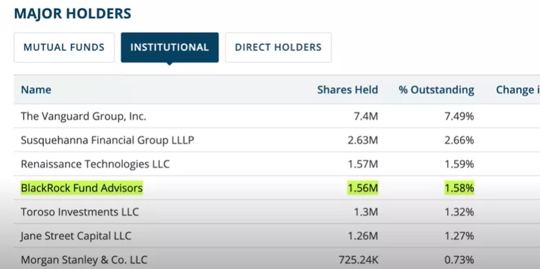Open the Direct Holders tab
Screen dimensions: 540x269
[278, 47]
